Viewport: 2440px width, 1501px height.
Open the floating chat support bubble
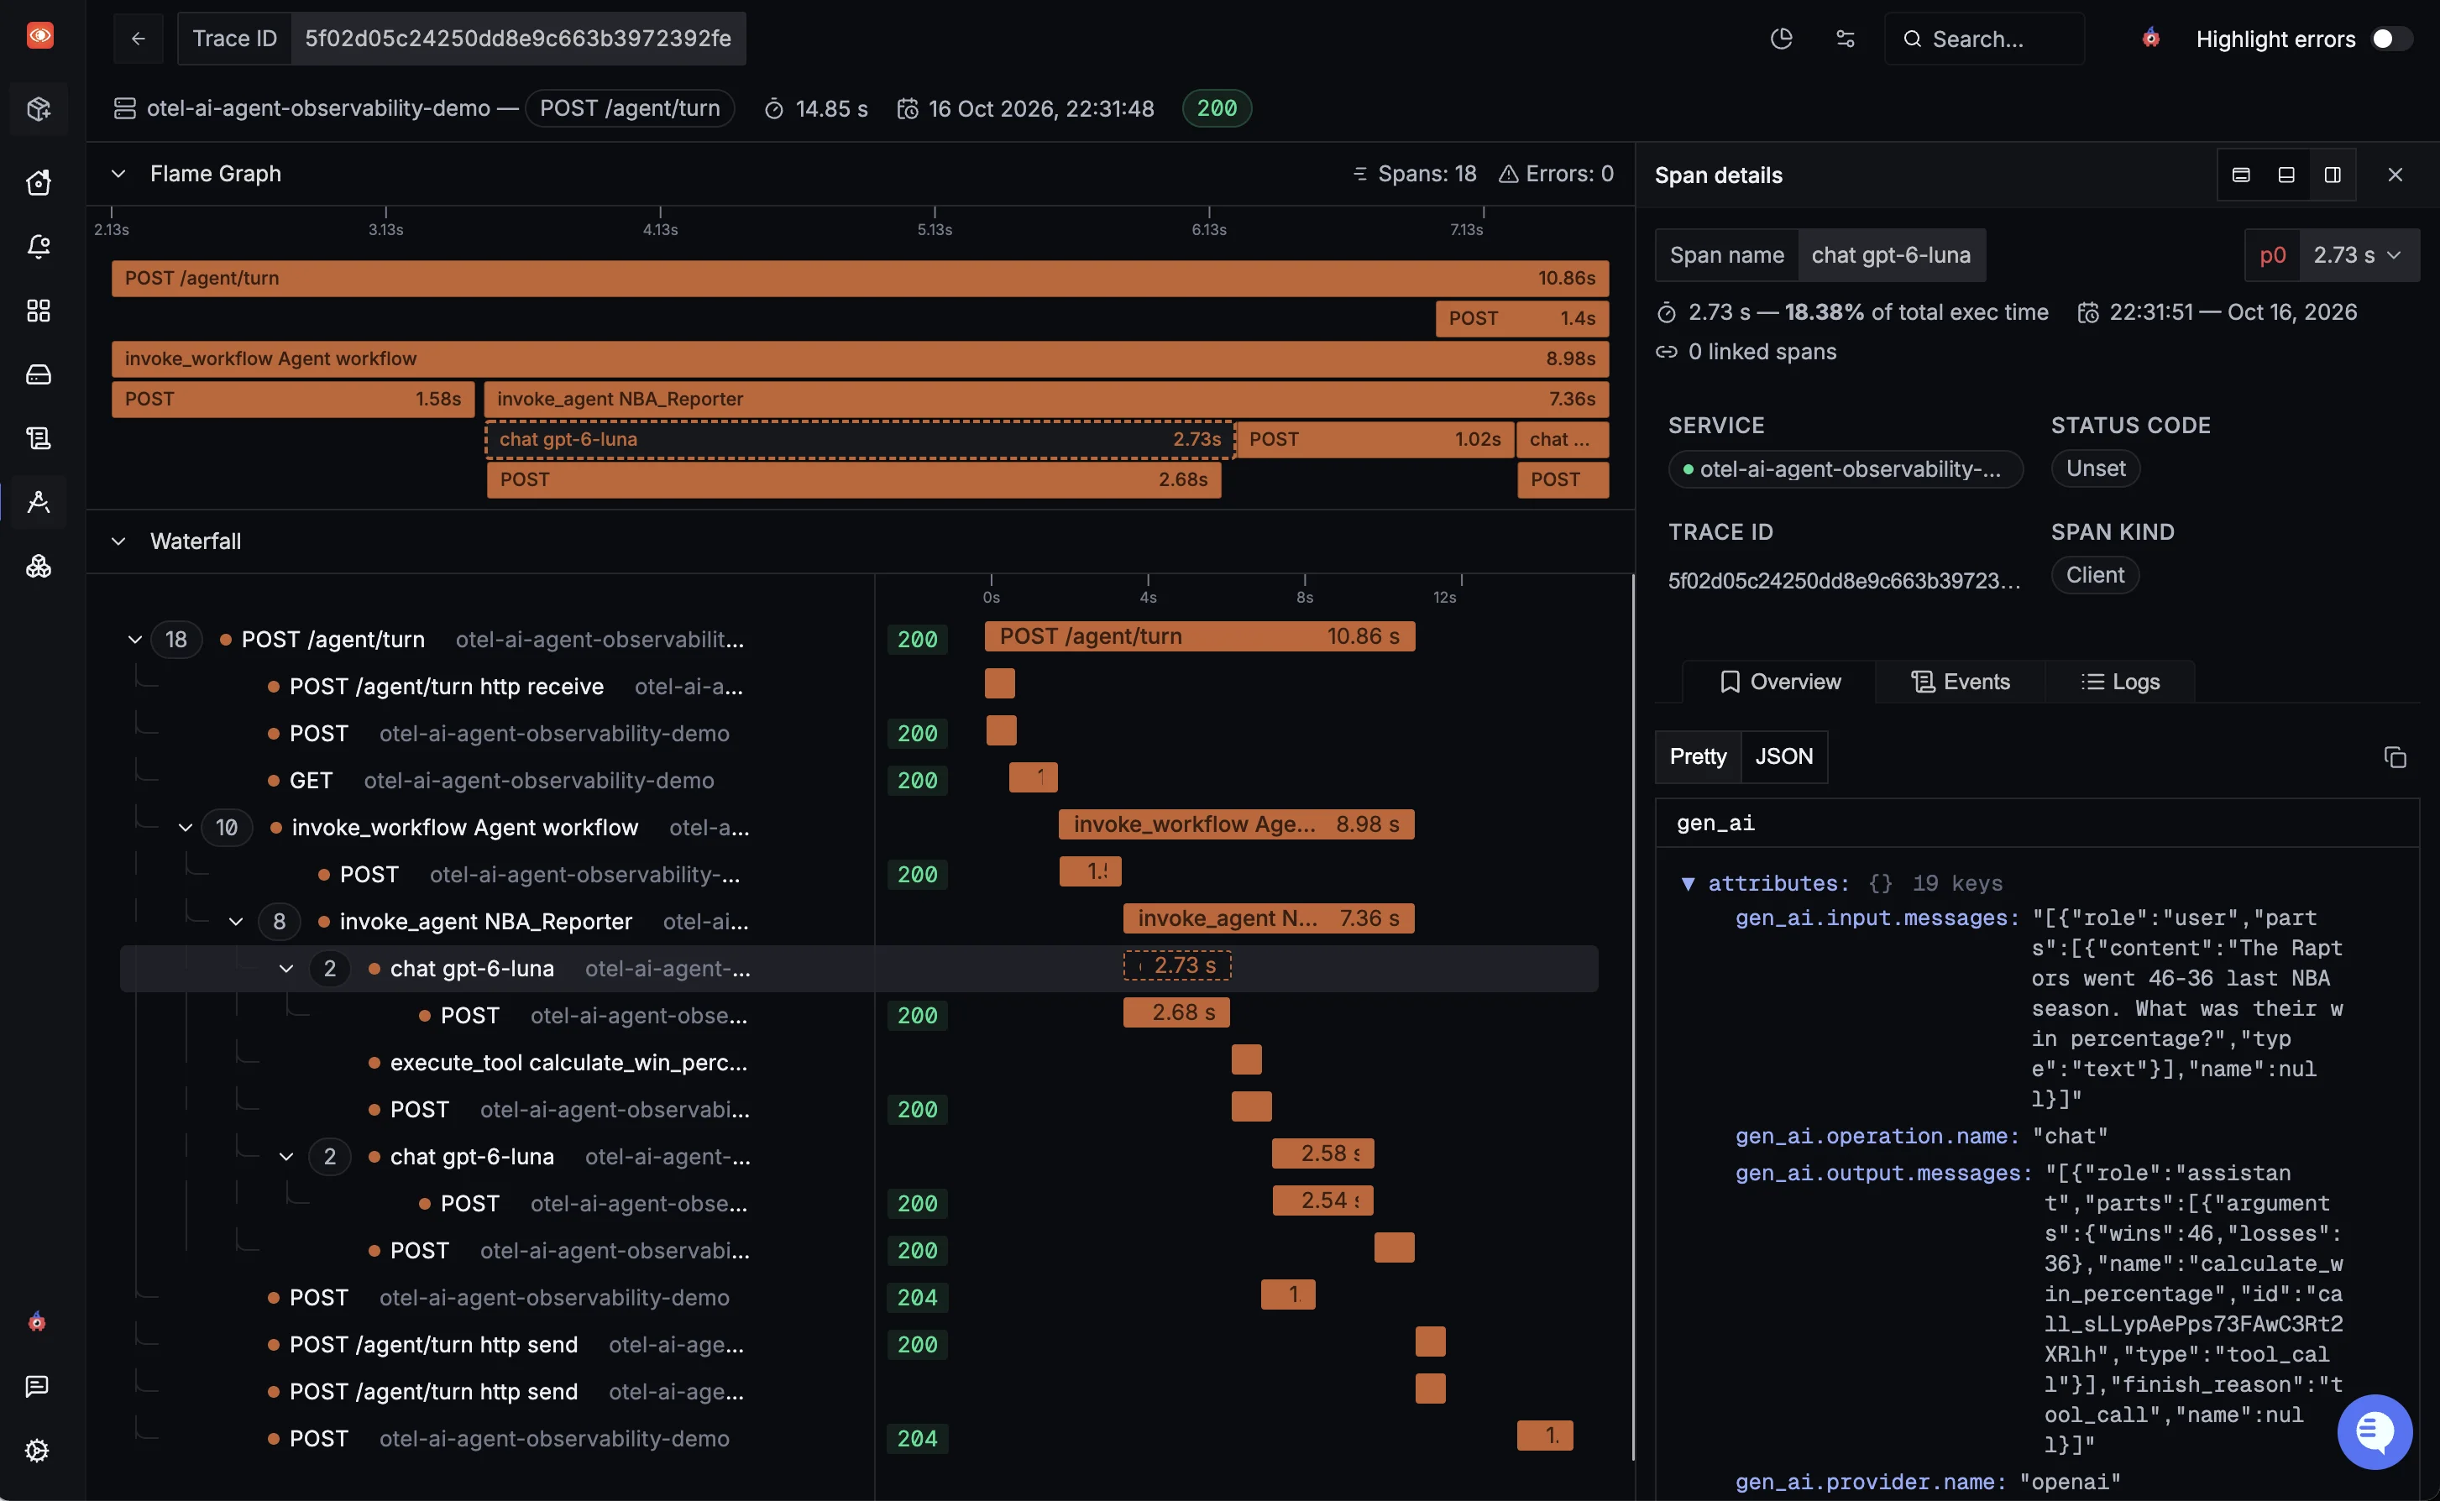[2375, 1431]
